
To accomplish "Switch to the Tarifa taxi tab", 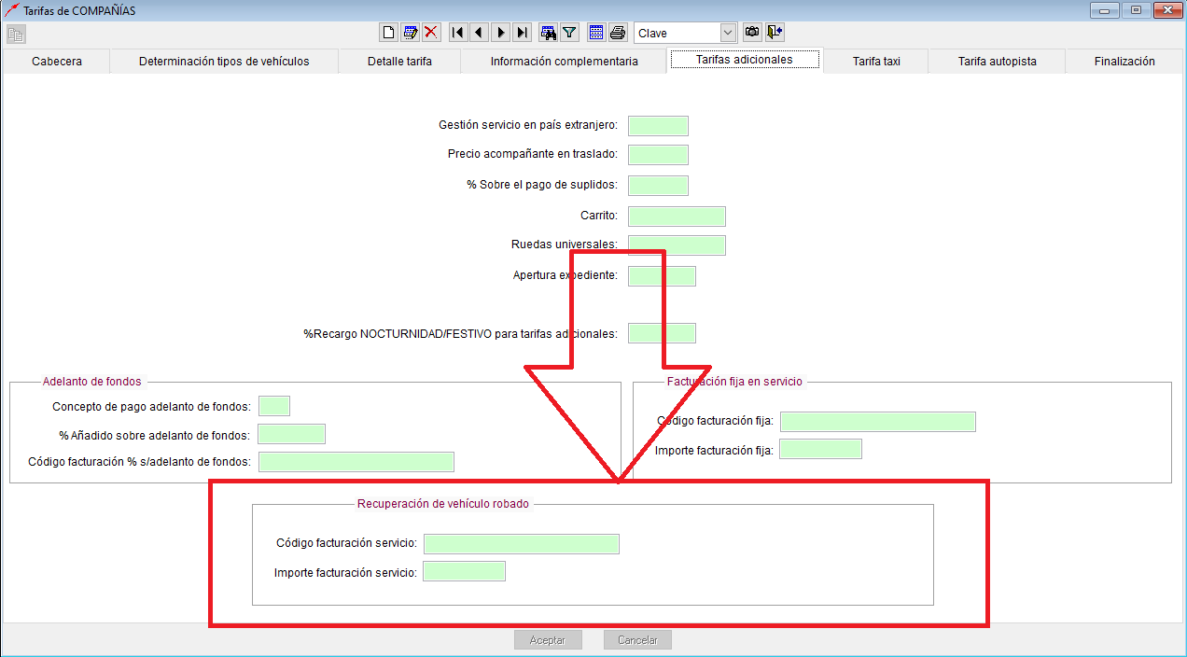I will [876, 62].
